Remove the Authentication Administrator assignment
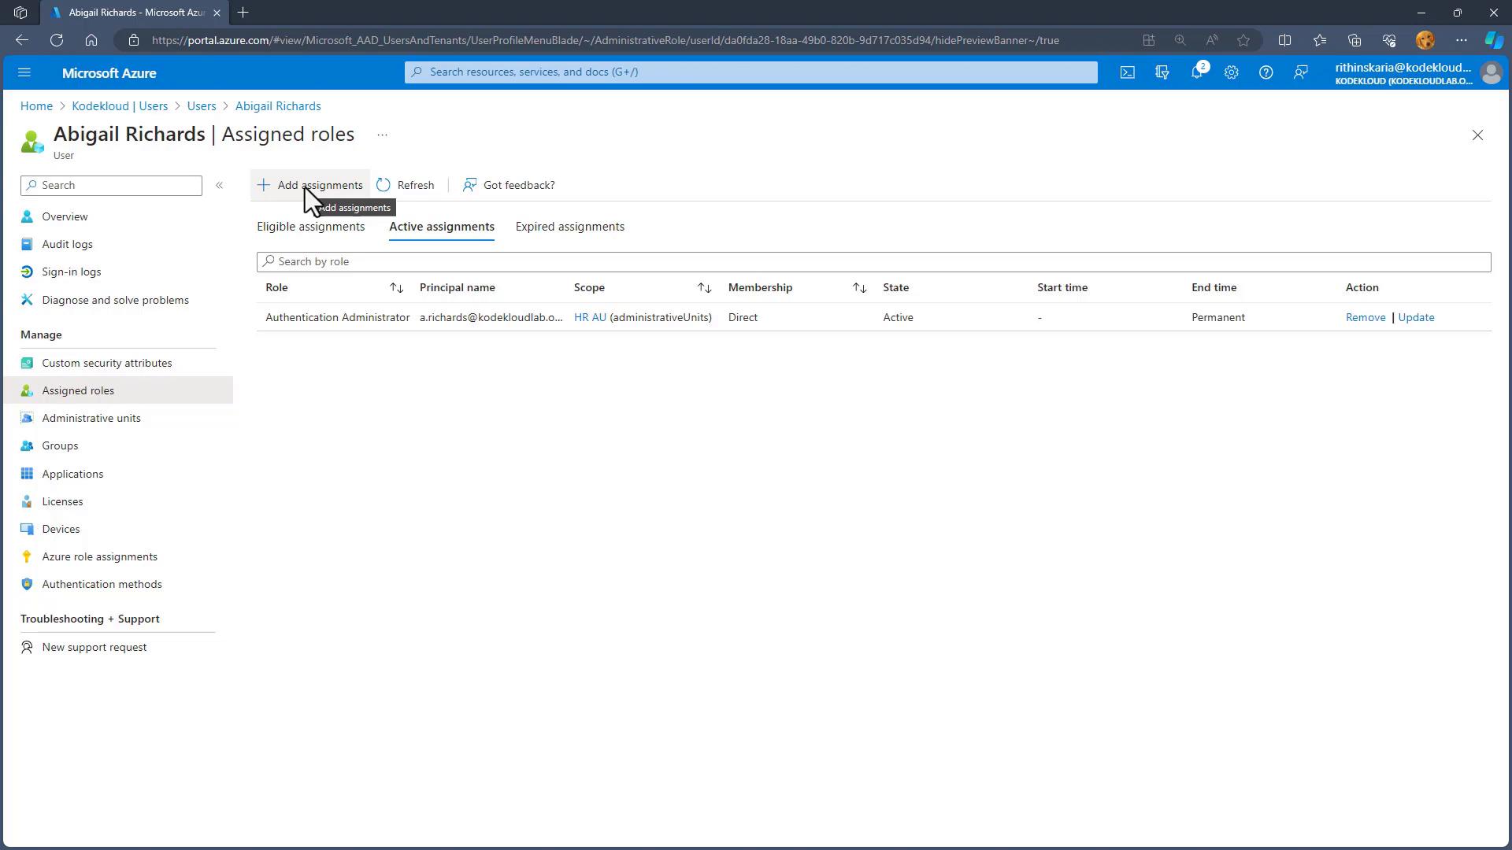Image resolution: width=1512 pixels, height=850 pixels. pyautogui.click(x=1366, y=317)
